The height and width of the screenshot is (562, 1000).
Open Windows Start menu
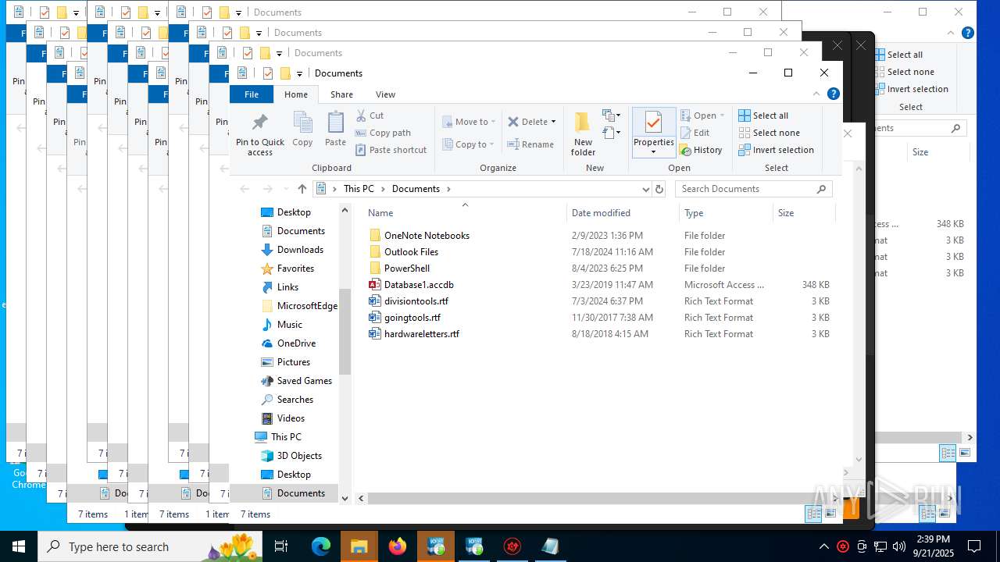[19, 546]
